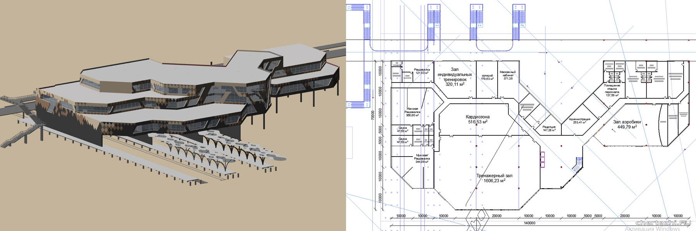Image resolution: width=696 pixels, height=231 pixels.
Task: Select the Рецепция 147,28 м² room label
Action: pyautogui.click(x=549, y=128)
